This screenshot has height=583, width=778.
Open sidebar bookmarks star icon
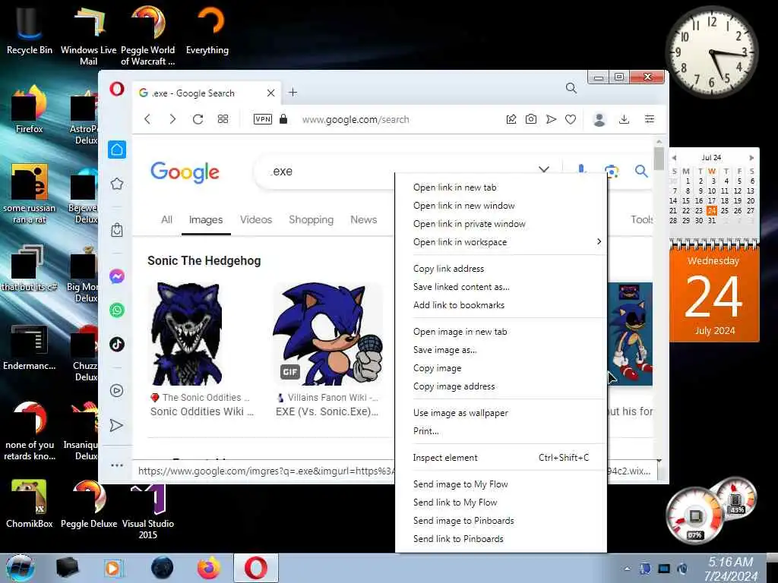(x=117, y=184)
